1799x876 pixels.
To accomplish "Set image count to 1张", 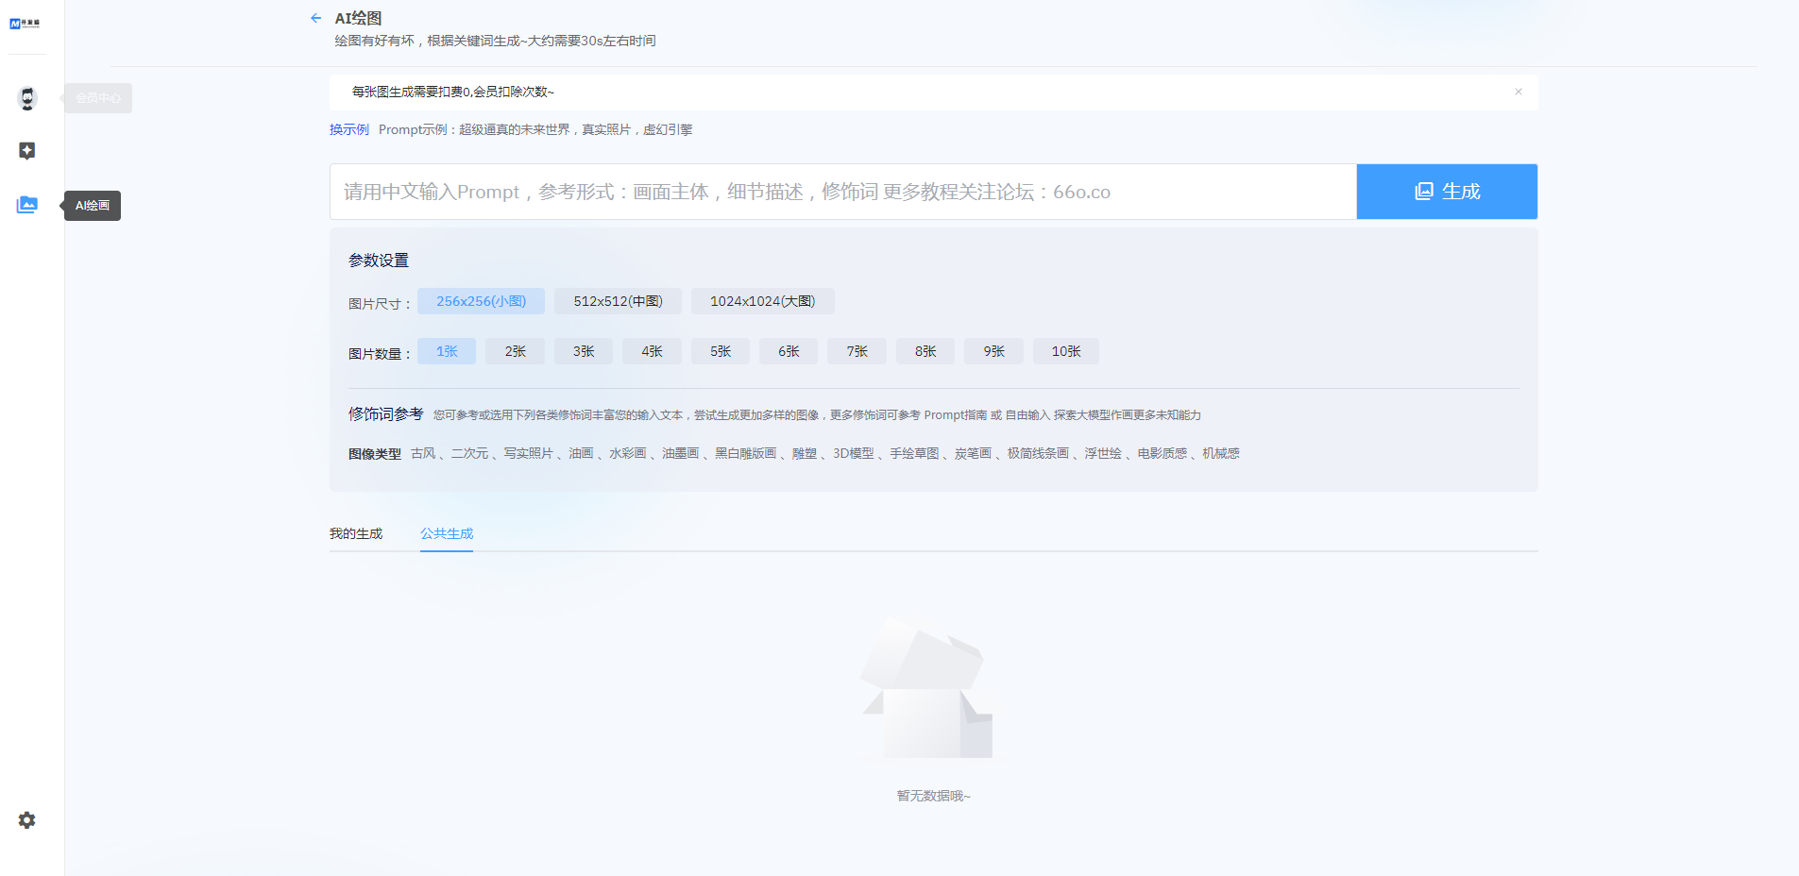I will click(447, 351).
